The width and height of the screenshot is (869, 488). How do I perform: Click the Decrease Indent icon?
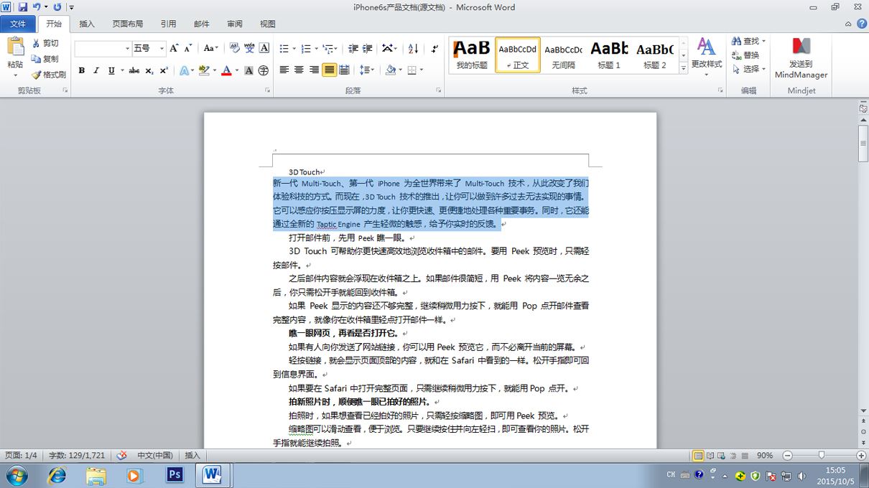click(353, 48)
